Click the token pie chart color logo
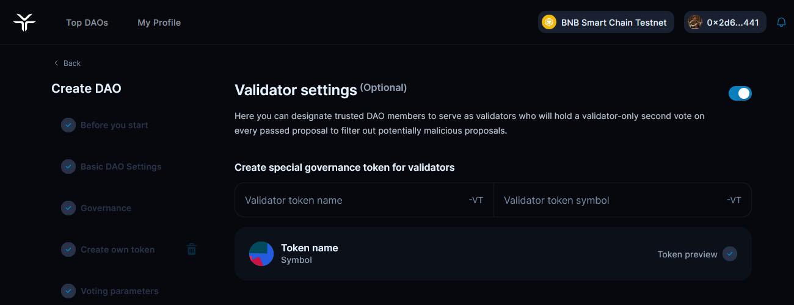794x305 pixels. [261, 254]
